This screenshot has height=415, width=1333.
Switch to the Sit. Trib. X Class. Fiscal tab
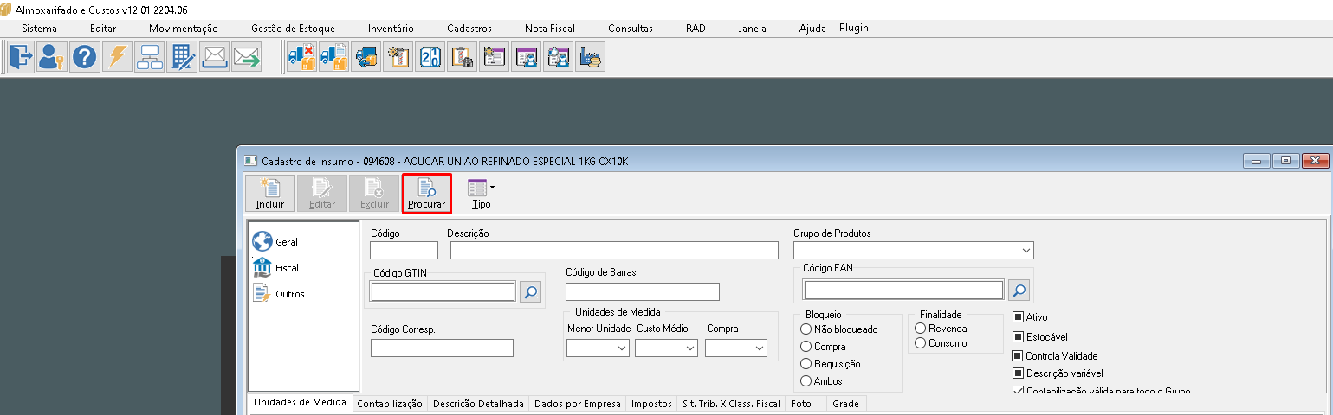click(x=732, y=404)
